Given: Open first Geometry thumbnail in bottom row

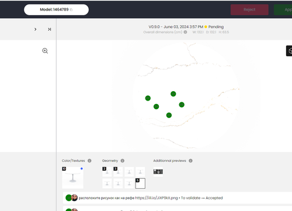Looking at the screenshot, I should pyautogui.click(x=107, y=184).
